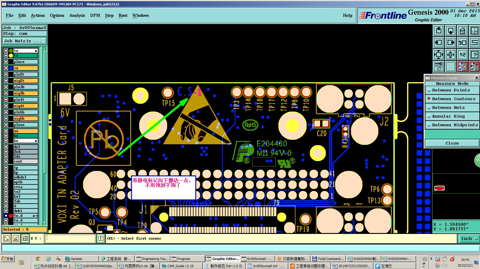Toggle the checkbox for layer pln2t
This screenshot has width=480, height=269.
tap(6, 74)
